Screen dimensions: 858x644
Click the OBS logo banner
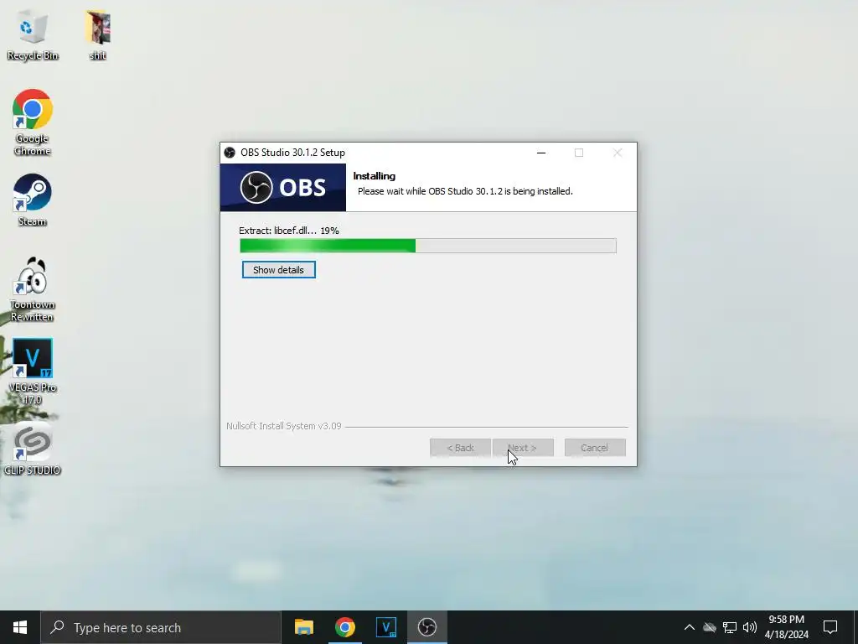click(283, 187)
